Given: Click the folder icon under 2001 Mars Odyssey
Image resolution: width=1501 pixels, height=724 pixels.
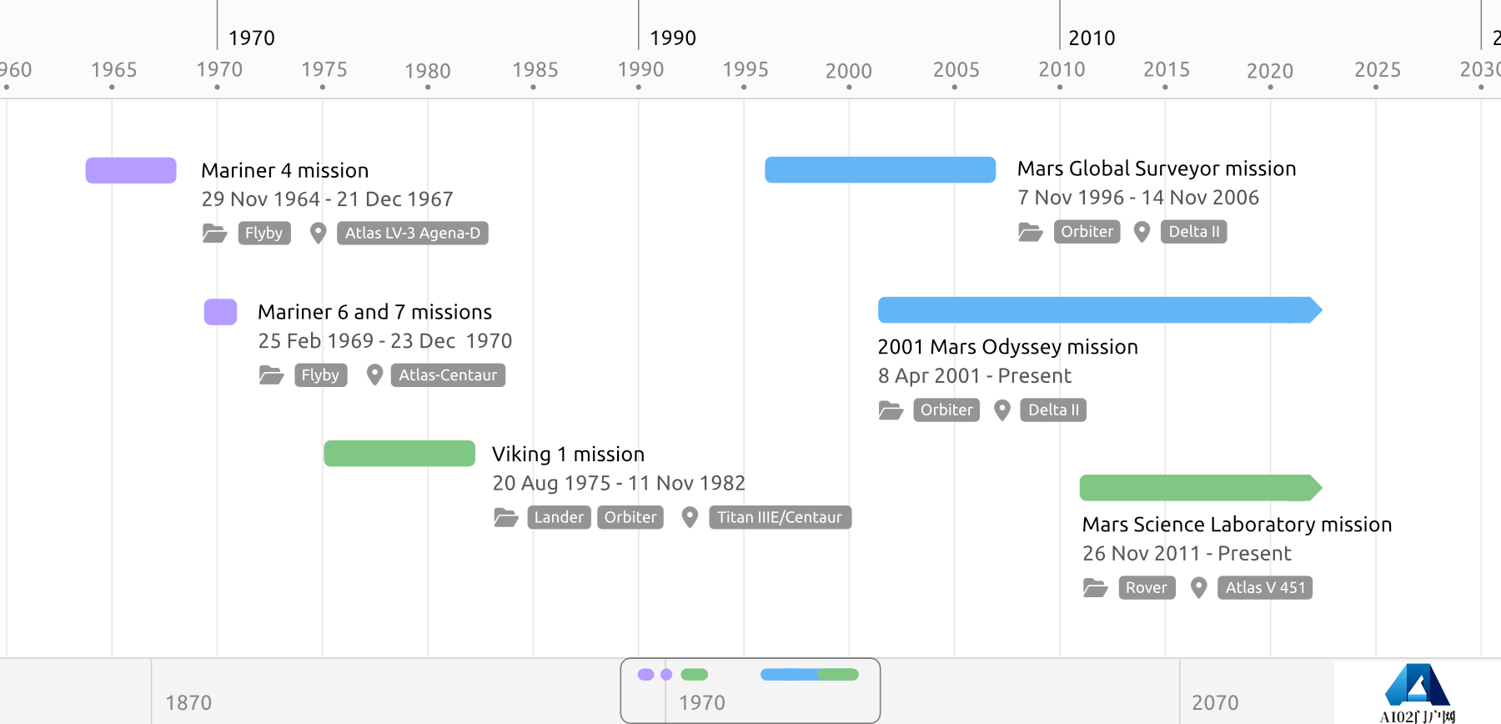Looking at the screenshot, I should (891, 410).
